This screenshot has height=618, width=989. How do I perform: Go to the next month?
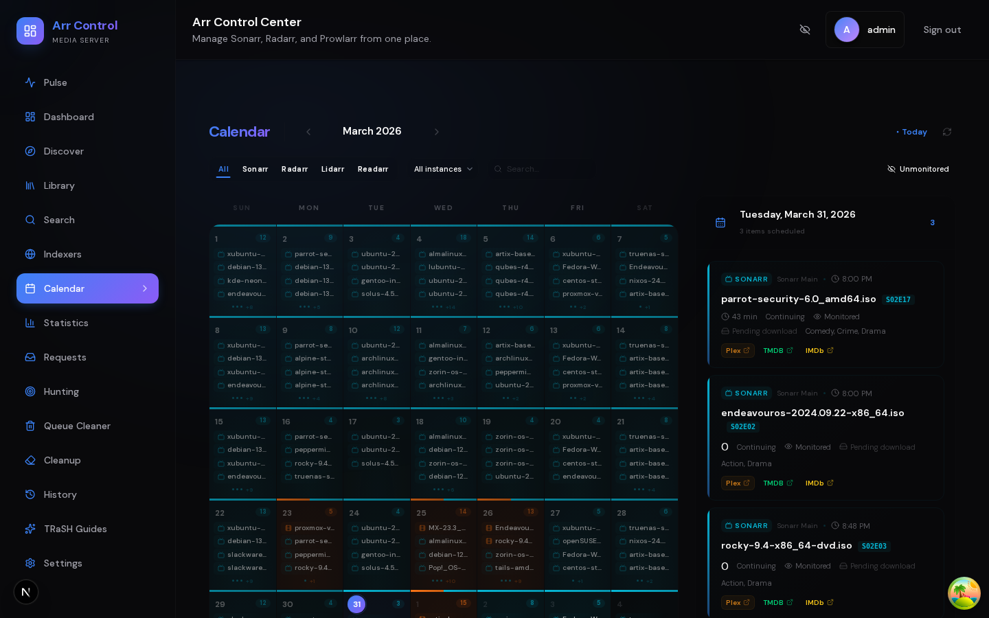click(437, 132)
